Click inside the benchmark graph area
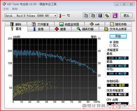Screen dimensions: 137x111 [55, 69]
